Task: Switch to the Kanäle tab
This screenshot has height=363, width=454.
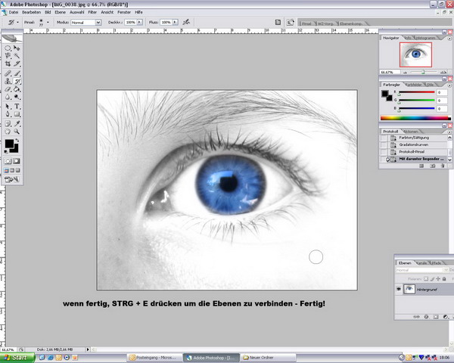Action: click(x=421, y=263)
